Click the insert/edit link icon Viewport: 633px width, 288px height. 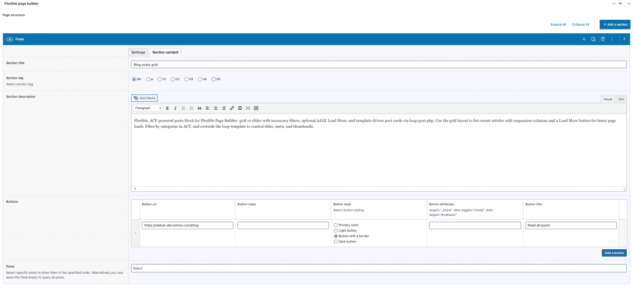tap(232, 109)
